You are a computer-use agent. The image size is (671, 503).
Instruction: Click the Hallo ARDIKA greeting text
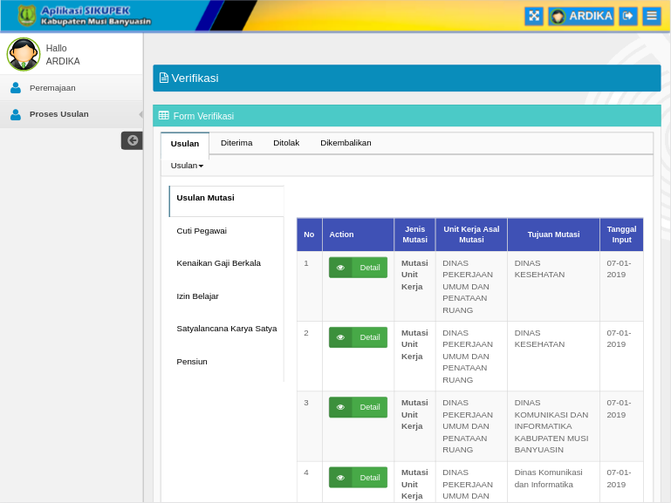(x=63, y=55)
